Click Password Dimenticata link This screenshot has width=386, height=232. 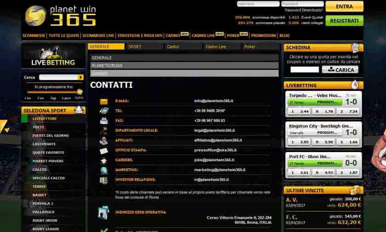pyautogui.click(x=304, y=10)
